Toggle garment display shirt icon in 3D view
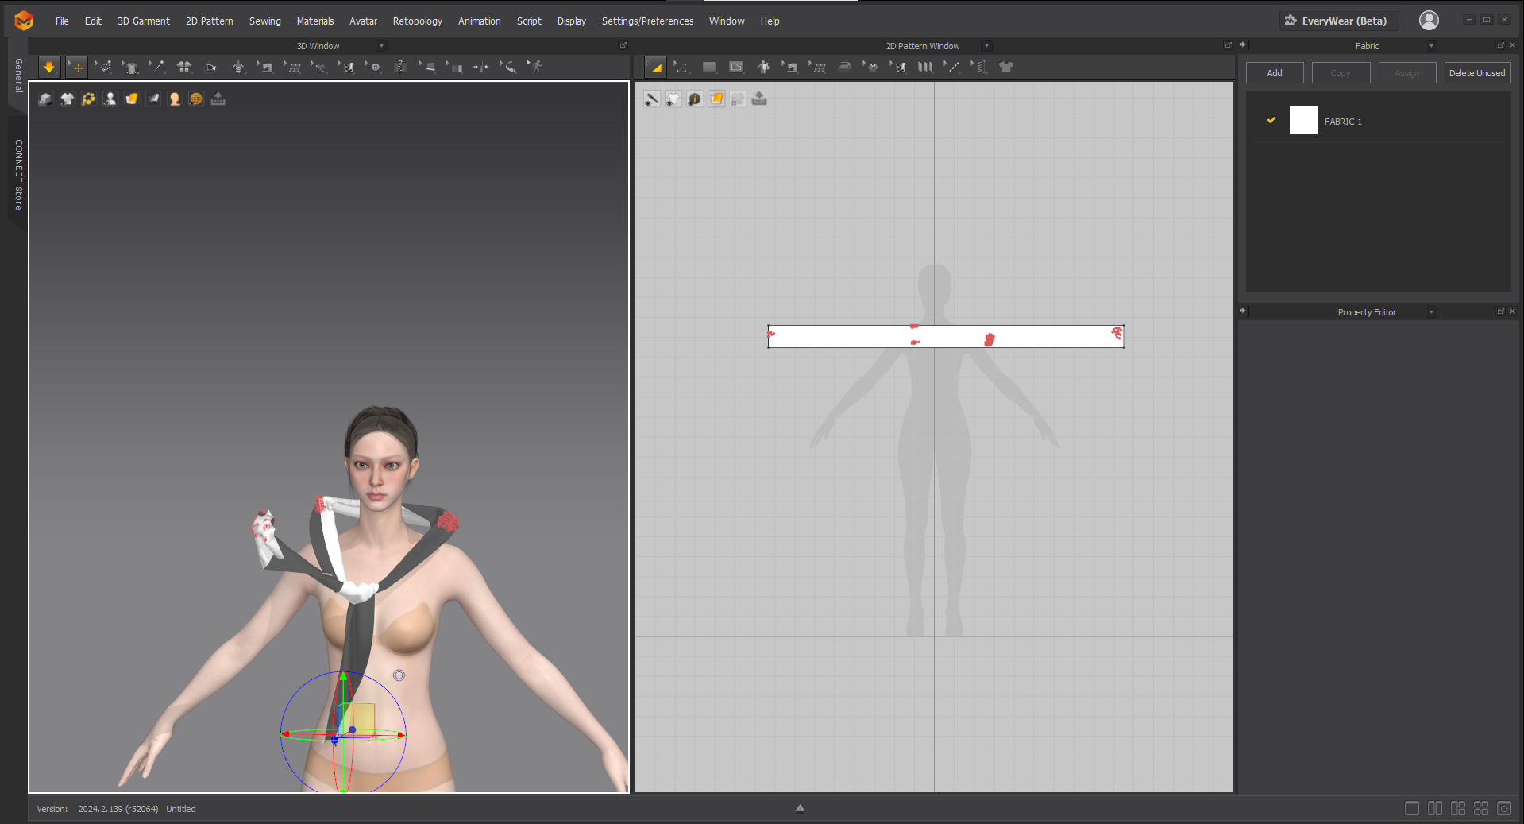This screenshot has width=1524, height=824. pyautogui.click(x=68, y=99)
